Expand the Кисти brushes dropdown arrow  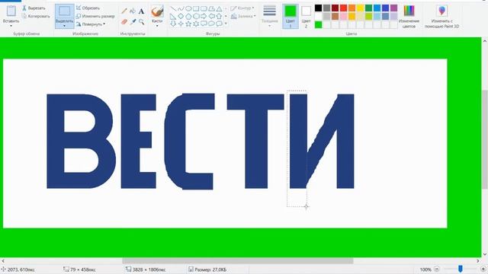(x=157, y=26)
